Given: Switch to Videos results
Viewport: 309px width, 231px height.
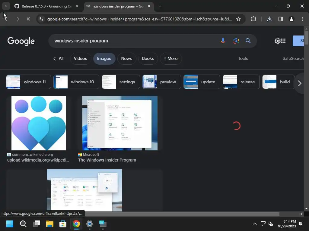Looking at the screenshot, I should [80, 59].
